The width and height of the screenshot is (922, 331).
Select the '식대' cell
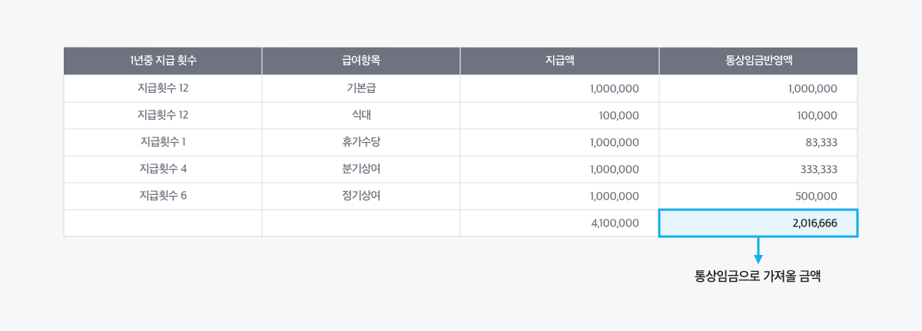[x=361, y=115]
